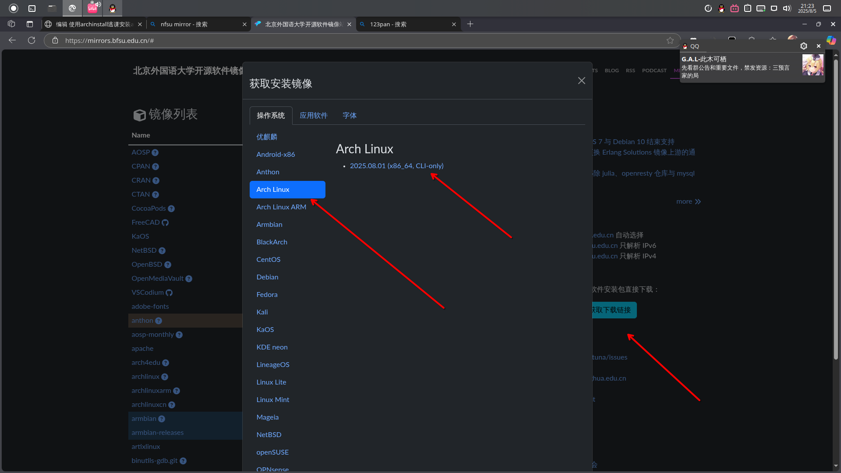Switch to the Edge browser taskbar entry
The image size is (841, 473).
pyautogui.click(x=72, y=8)
